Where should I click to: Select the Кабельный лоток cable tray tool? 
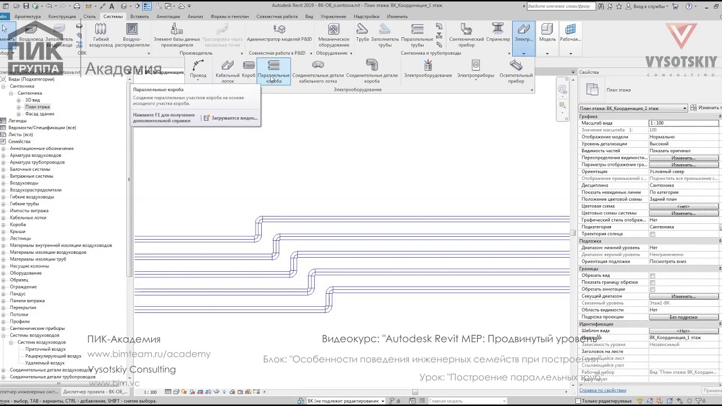pos(227,72)
